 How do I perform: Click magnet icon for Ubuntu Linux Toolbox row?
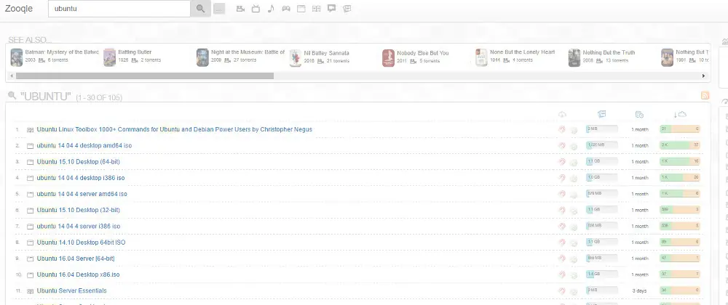click(562, 129)
